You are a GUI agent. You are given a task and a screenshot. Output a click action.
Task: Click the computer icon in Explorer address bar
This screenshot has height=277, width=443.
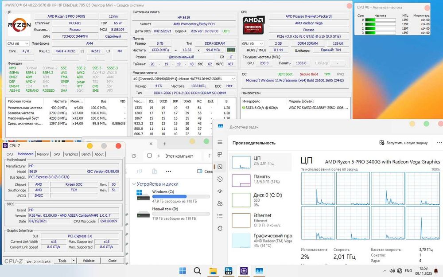tap(149, 156)
